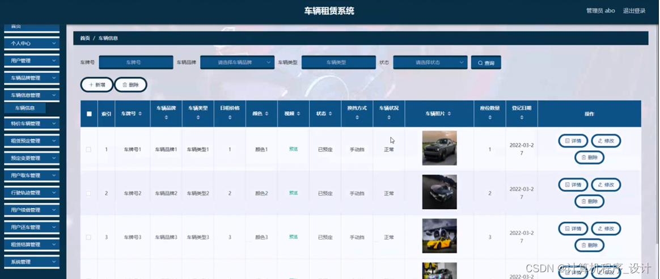Expand 用户还车管理 sidebar menu
This screenshot has width=660, height=279.
32,227
